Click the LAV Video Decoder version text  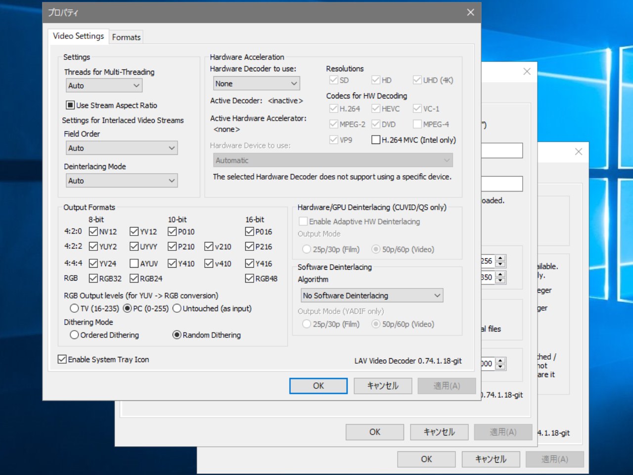point(408,361)
